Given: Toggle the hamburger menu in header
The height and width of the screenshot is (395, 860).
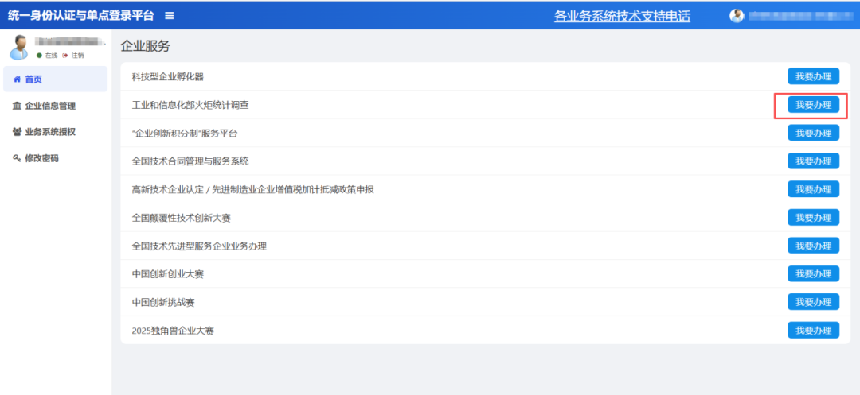Looking at the screenshot, I should click(170, 16).
